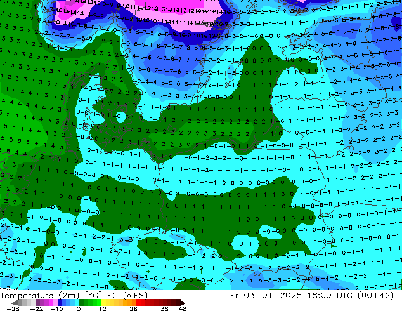
Task: Click the bright yellow legend swatch above 12
Action: pyautogui.click(x=103, y=302)
